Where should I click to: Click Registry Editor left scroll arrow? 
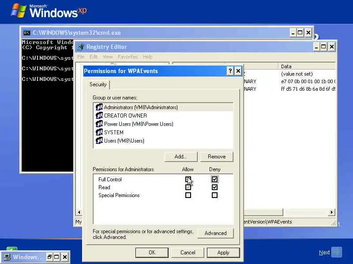[x=79, y=212]
